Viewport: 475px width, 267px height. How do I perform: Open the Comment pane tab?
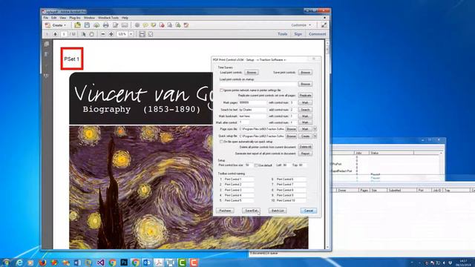point(317,34)
